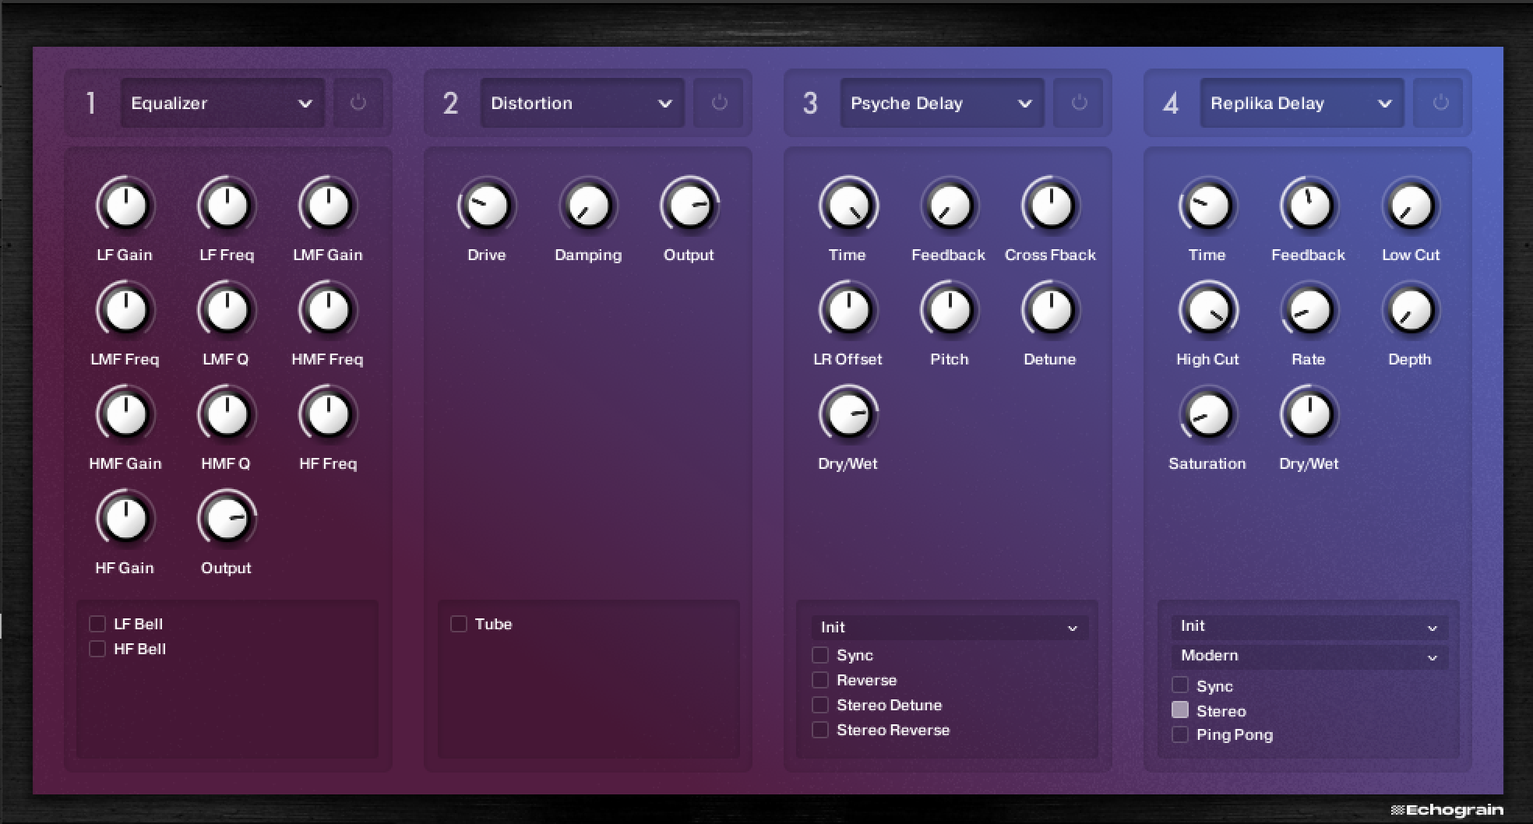Click the Psyche Delay Pitch knob
The height and width of the screenshot is (824, 1533).
coord(950,310)
